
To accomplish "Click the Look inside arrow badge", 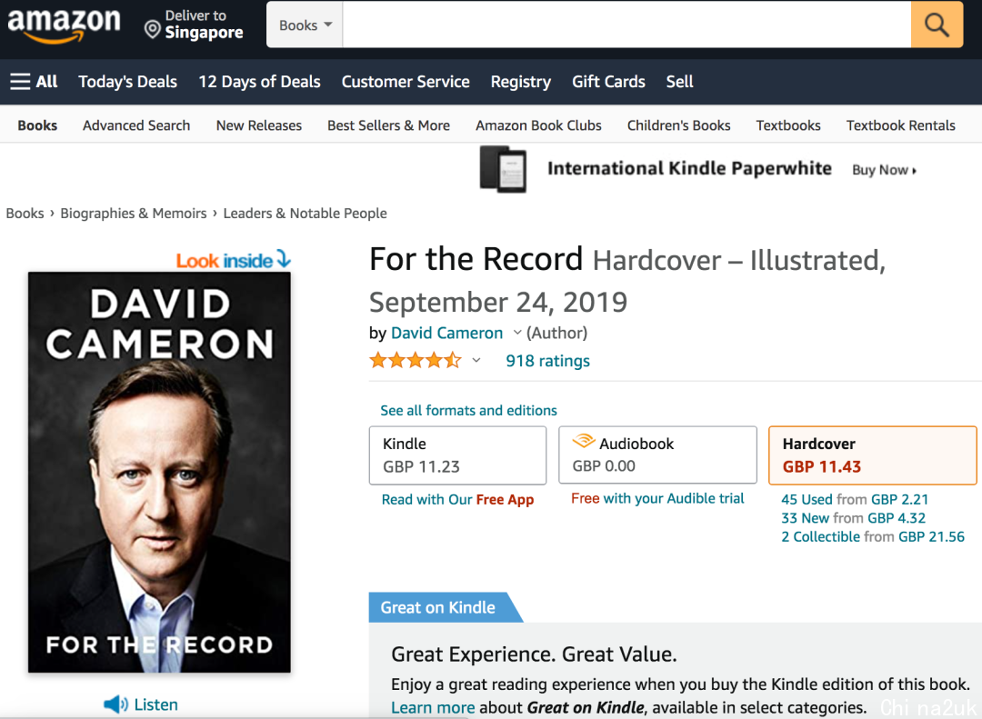I will [x=234, y=259].
